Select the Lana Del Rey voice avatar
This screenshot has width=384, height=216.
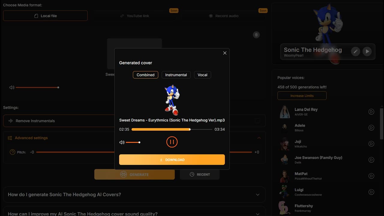[x=285, y=112]
